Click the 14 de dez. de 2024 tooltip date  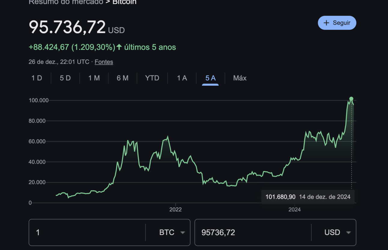[x=325, y=197]
